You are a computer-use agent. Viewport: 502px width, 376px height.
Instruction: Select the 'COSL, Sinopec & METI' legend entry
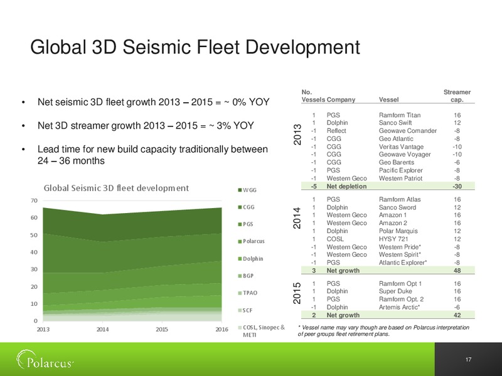click(x=261, y=331)
